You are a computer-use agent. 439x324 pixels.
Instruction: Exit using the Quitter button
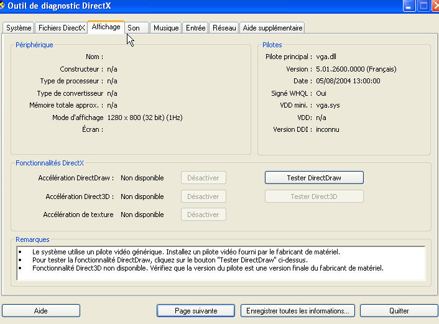[399, 311]
